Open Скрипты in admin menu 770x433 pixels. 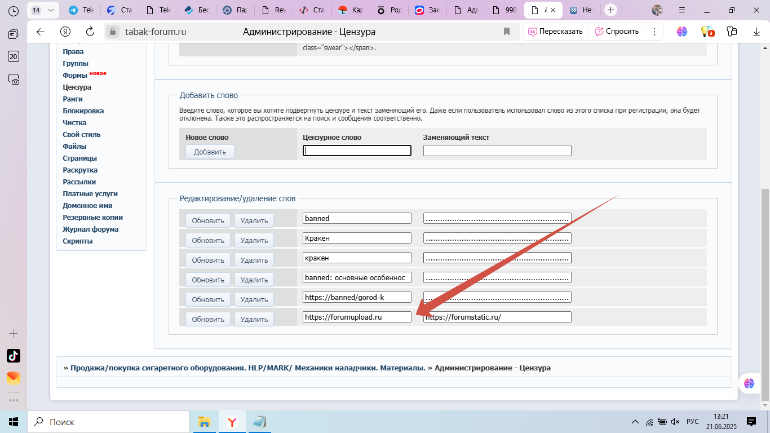[x=78, y=241]
